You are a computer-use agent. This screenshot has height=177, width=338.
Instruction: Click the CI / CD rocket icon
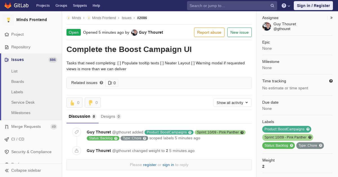click(x=7, y=139)
